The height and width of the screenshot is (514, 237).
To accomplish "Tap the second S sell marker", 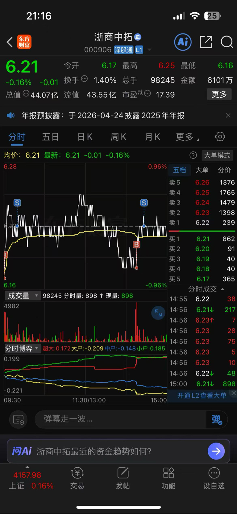I will coord(144,203).
